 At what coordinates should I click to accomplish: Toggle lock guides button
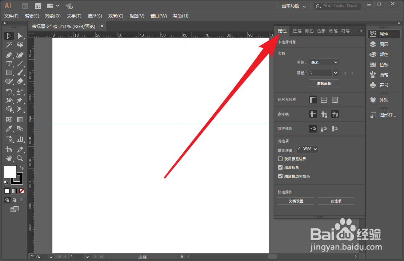pyautogui.click(x=324, y=114)
